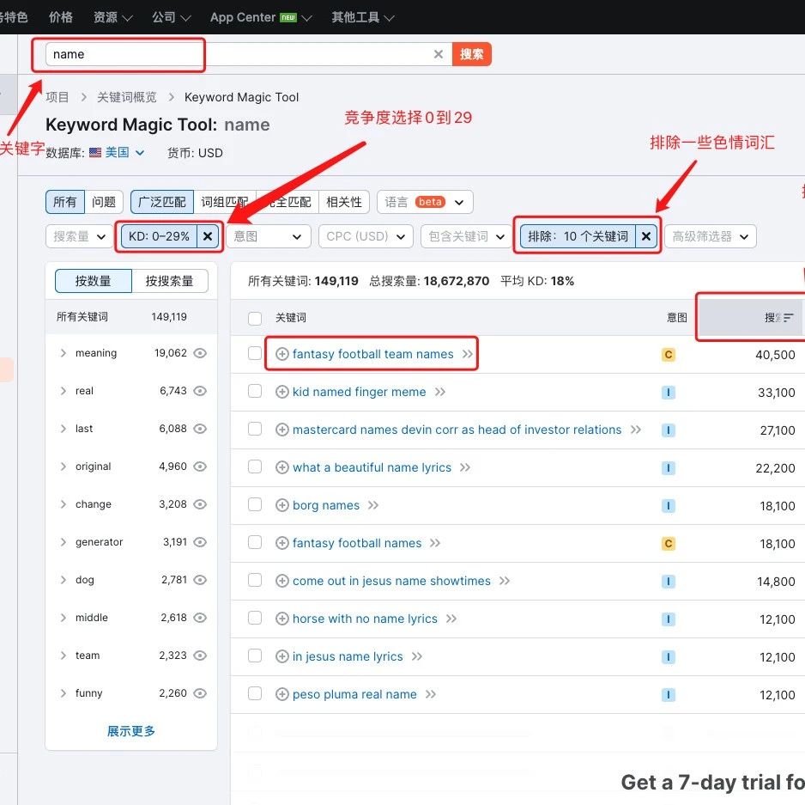
Task: Open double-arrow next to 'in jesus name lyrics'
Action: click(417, 656)
